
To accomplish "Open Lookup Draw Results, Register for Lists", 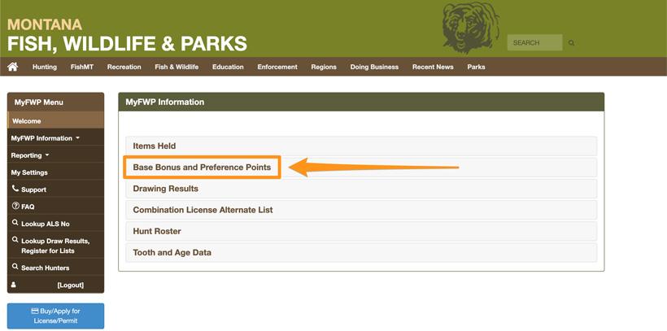I will [x=55, y=246].
